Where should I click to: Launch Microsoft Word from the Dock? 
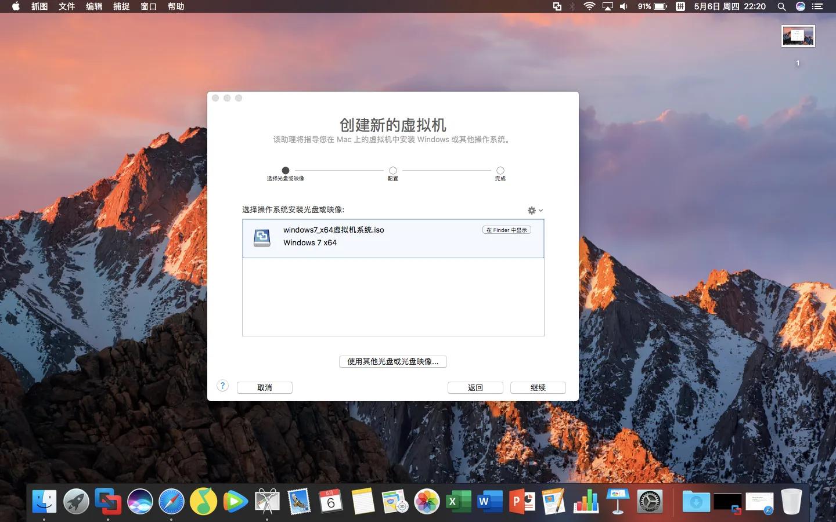491,501
